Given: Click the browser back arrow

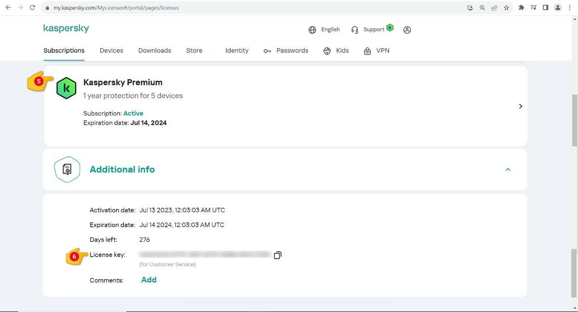Looking at the screenshot, I should click(8, 8).
